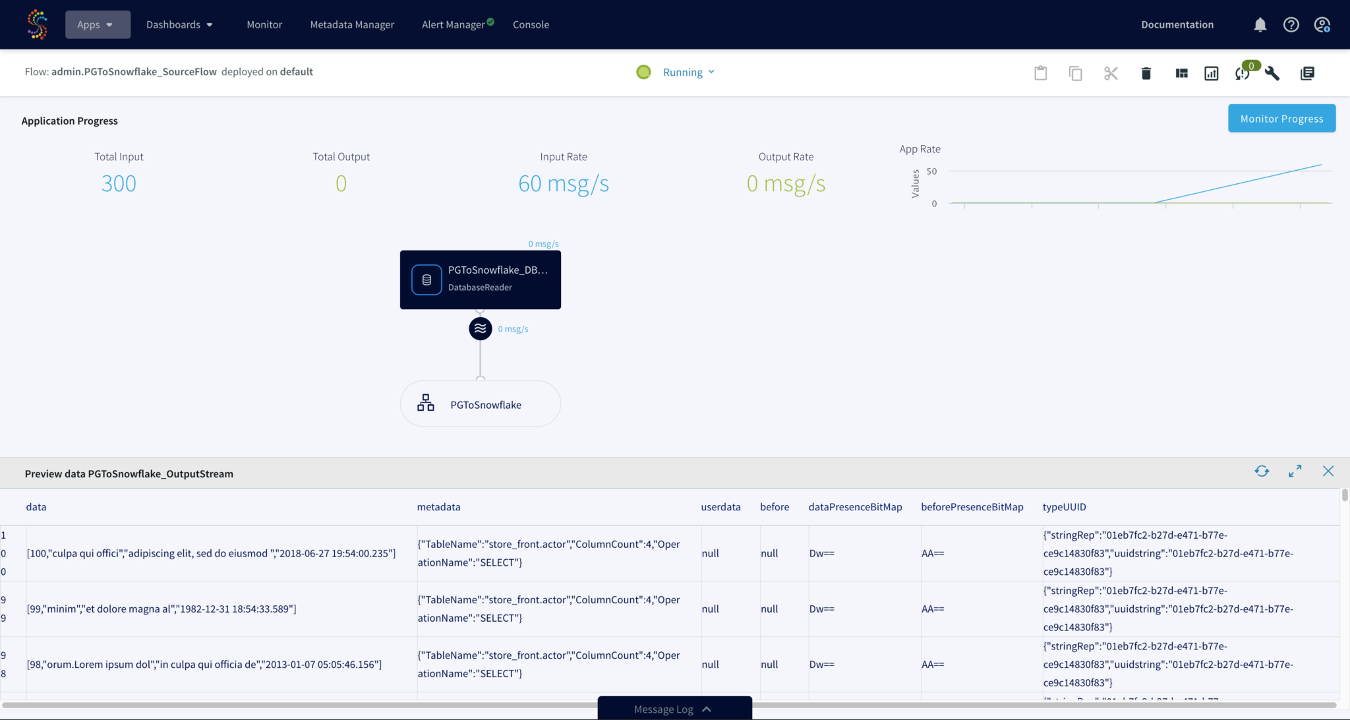Refresh the preview data panel
This screenshot has height=720, width=1350.
click(1262, 471)
